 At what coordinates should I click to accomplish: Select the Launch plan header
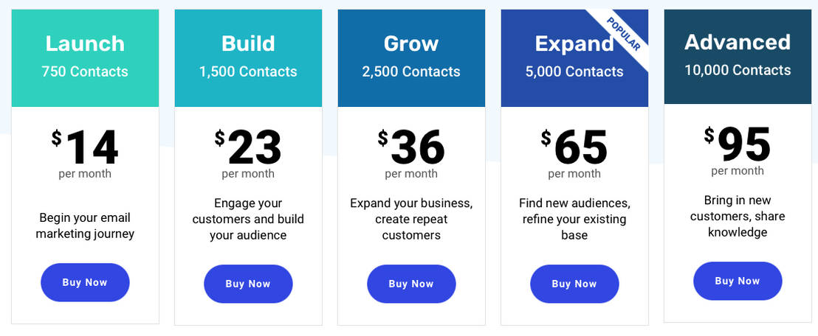pyautogui.click(x=85, y=43)
